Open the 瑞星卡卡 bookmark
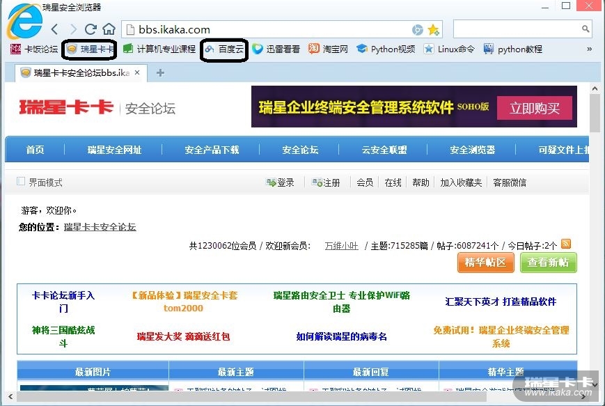The height and width of the screenshot is (406, 605). tap(90, 49)
